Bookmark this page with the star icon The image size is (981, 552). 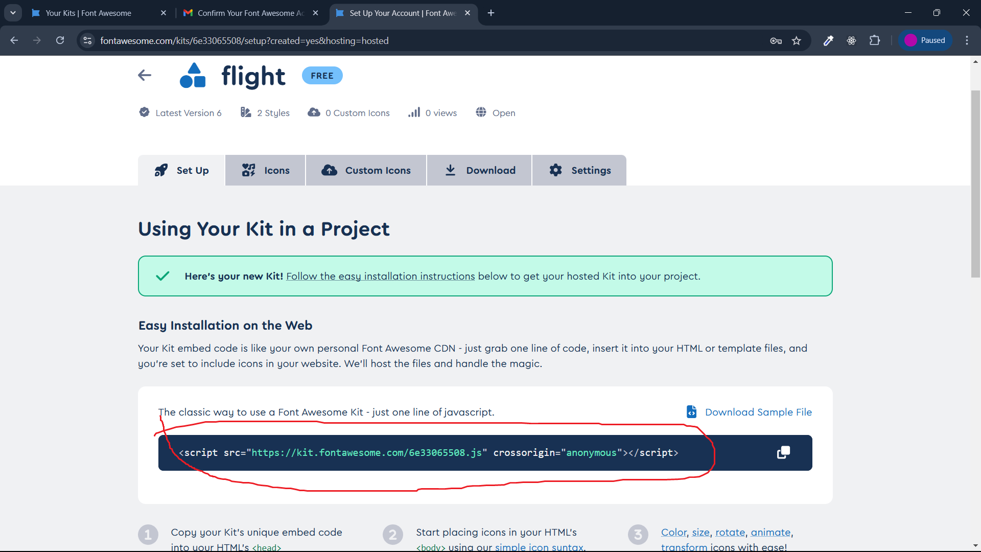point(797,40)
